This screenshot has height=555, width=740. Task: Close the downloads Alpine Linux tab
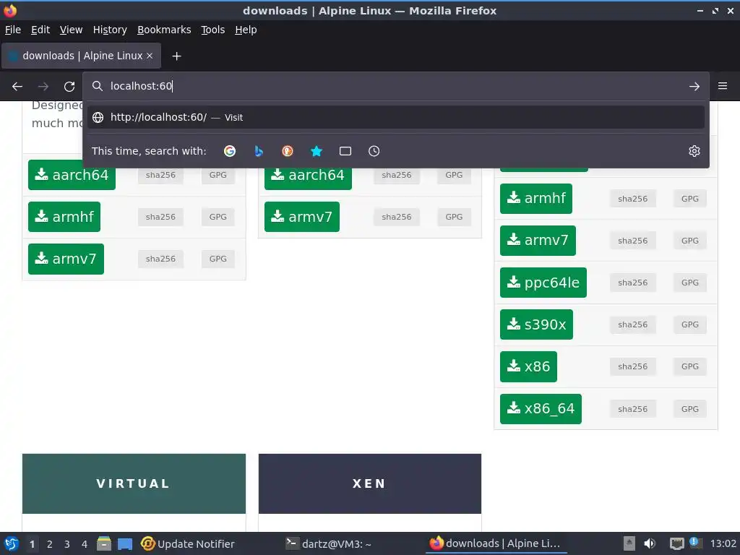tap(150, 56)
